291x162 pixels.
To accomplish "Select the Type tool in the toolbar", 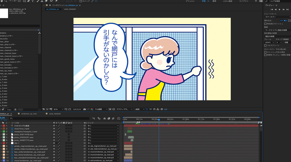I will (33, 1).
